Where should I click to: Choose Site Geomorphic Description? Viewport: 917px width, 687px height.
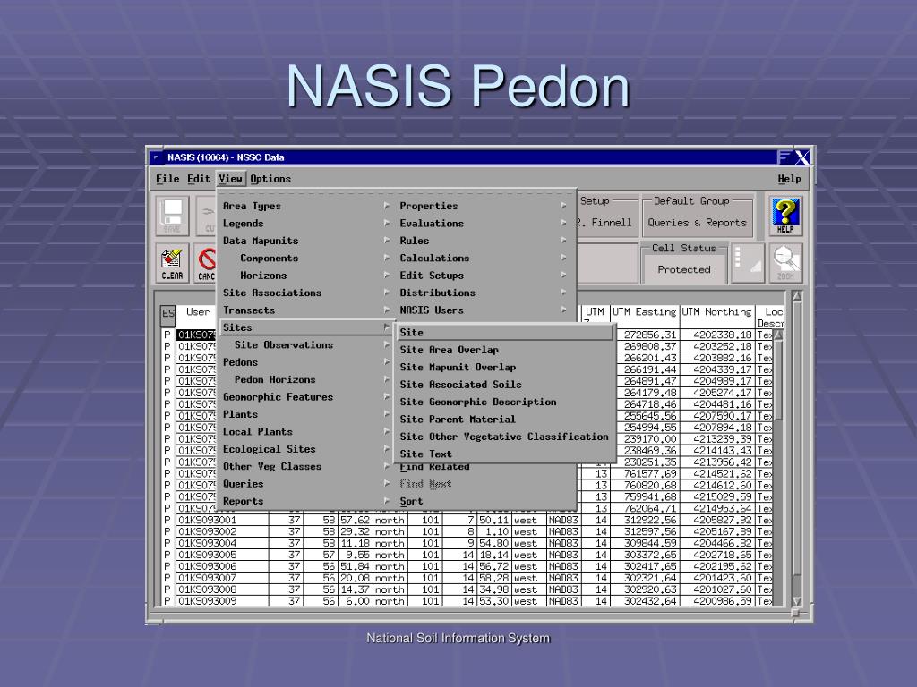coord(505,402)
